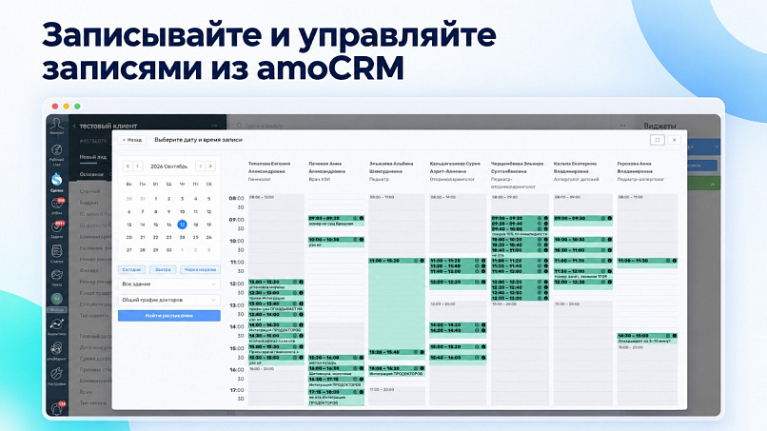Go to Сделки section in sidebar
The width and height of the screenshot is (767, 431).
coord(57,182)
